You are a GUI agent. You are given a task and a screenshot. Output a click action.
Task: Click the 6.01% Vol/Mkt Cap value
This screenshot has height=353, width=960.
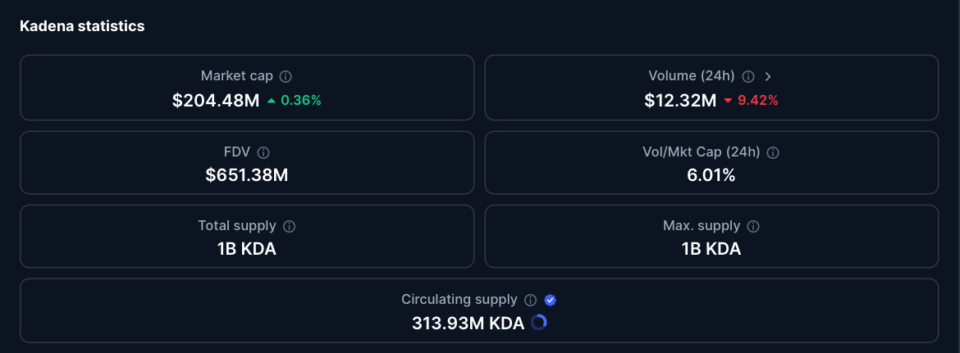pos(711,174)
